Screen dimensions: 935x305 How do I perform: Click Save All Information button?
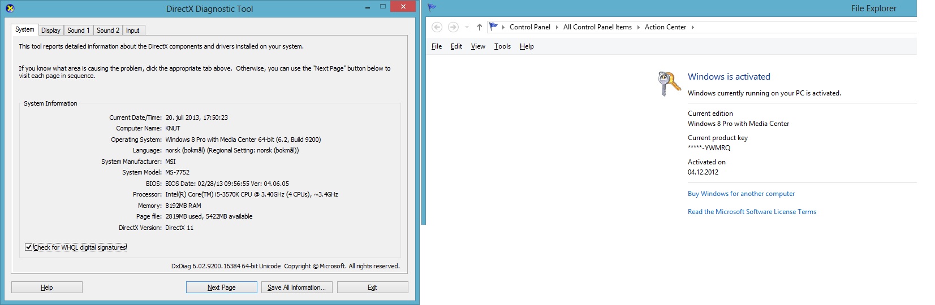297,287
